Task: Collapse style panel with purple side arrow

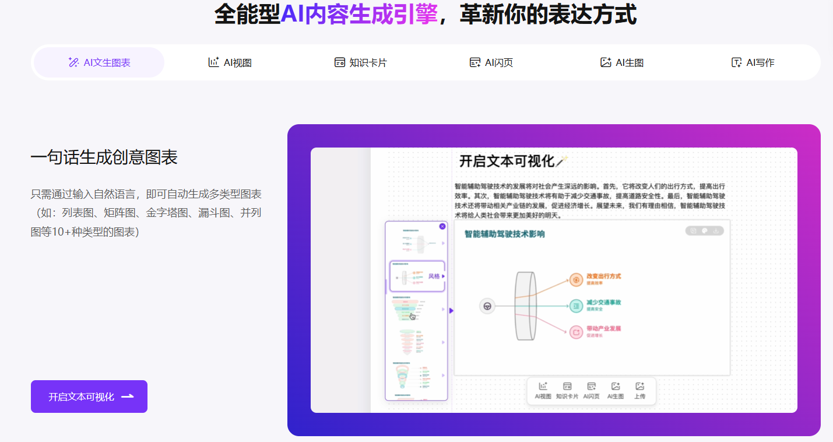Action: tap(451, 311)
